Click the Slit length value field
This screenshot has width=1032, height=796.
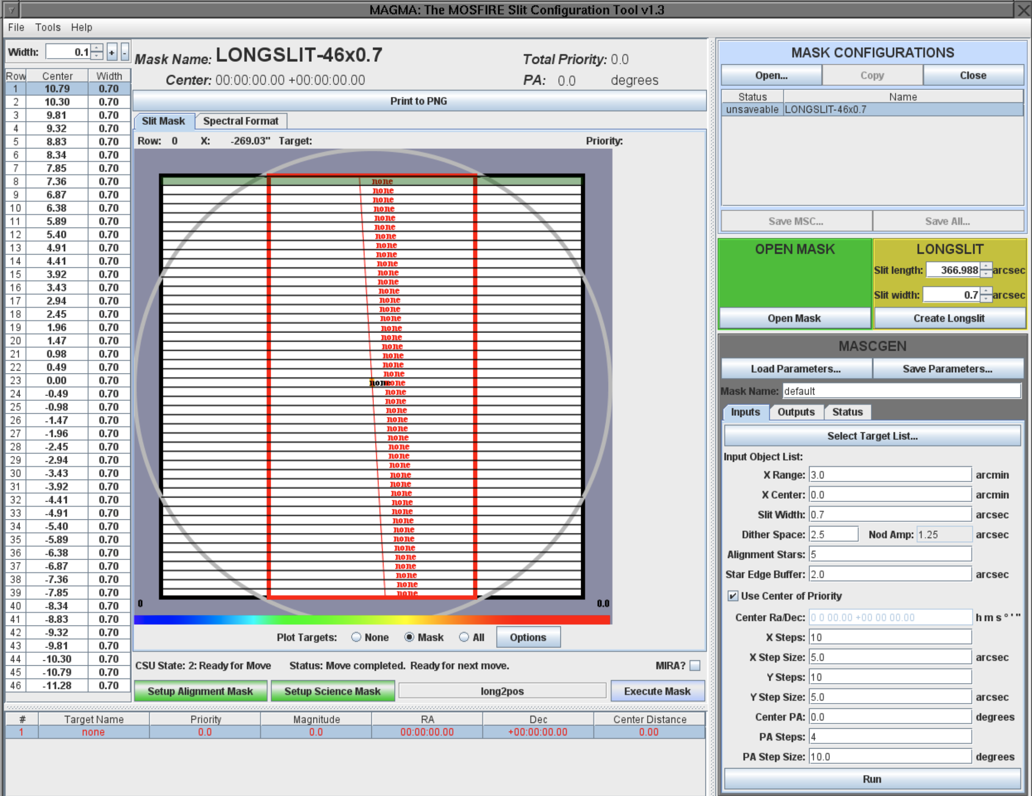pyautogui.click(x=952, y=270)
